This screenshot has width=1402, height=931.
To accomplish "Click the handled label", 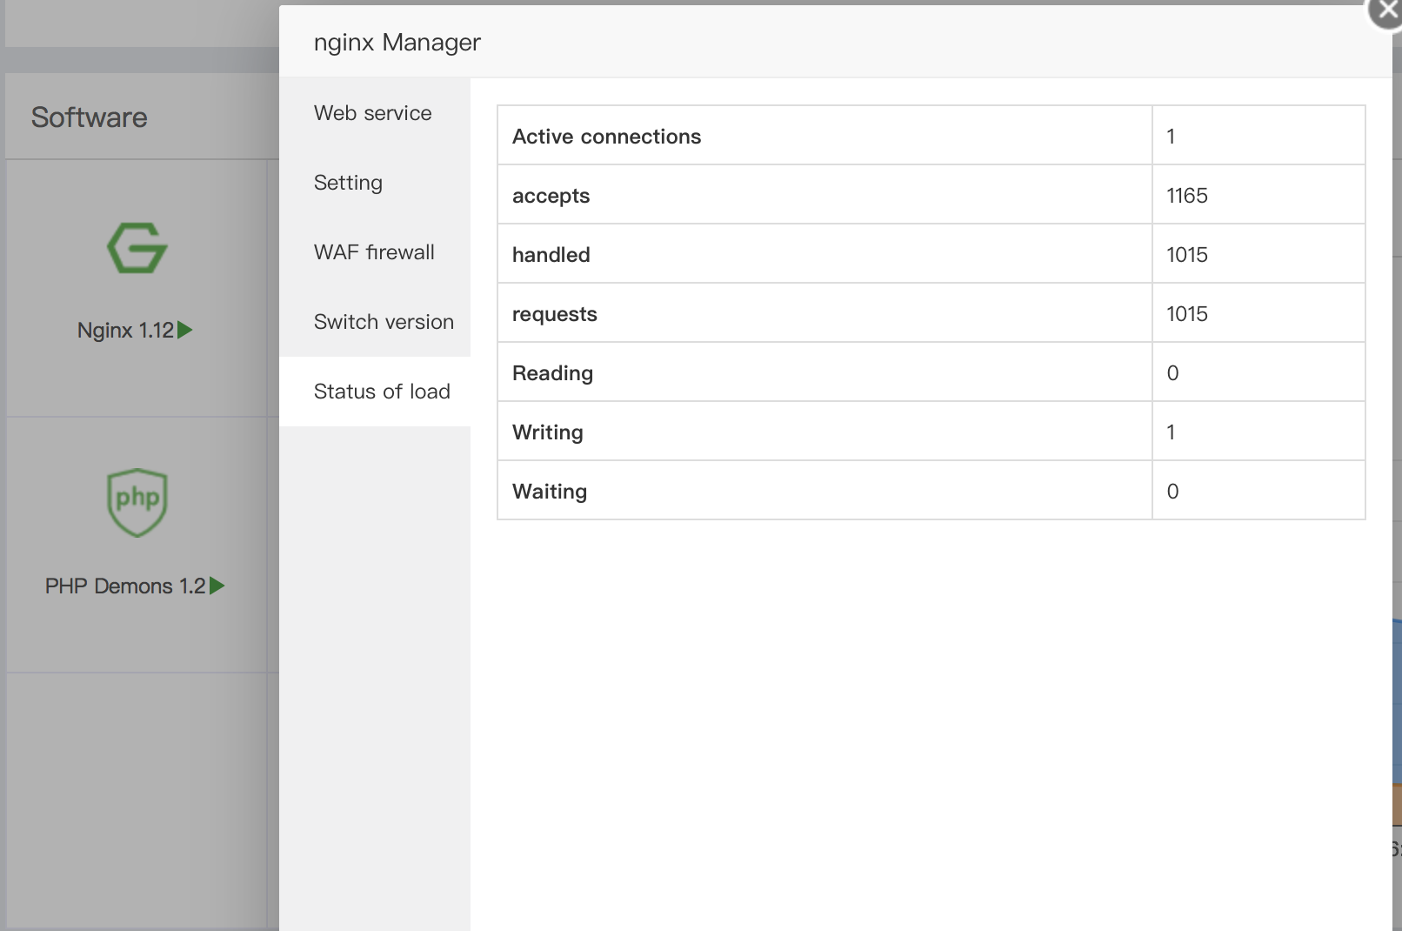I will 551,255.
